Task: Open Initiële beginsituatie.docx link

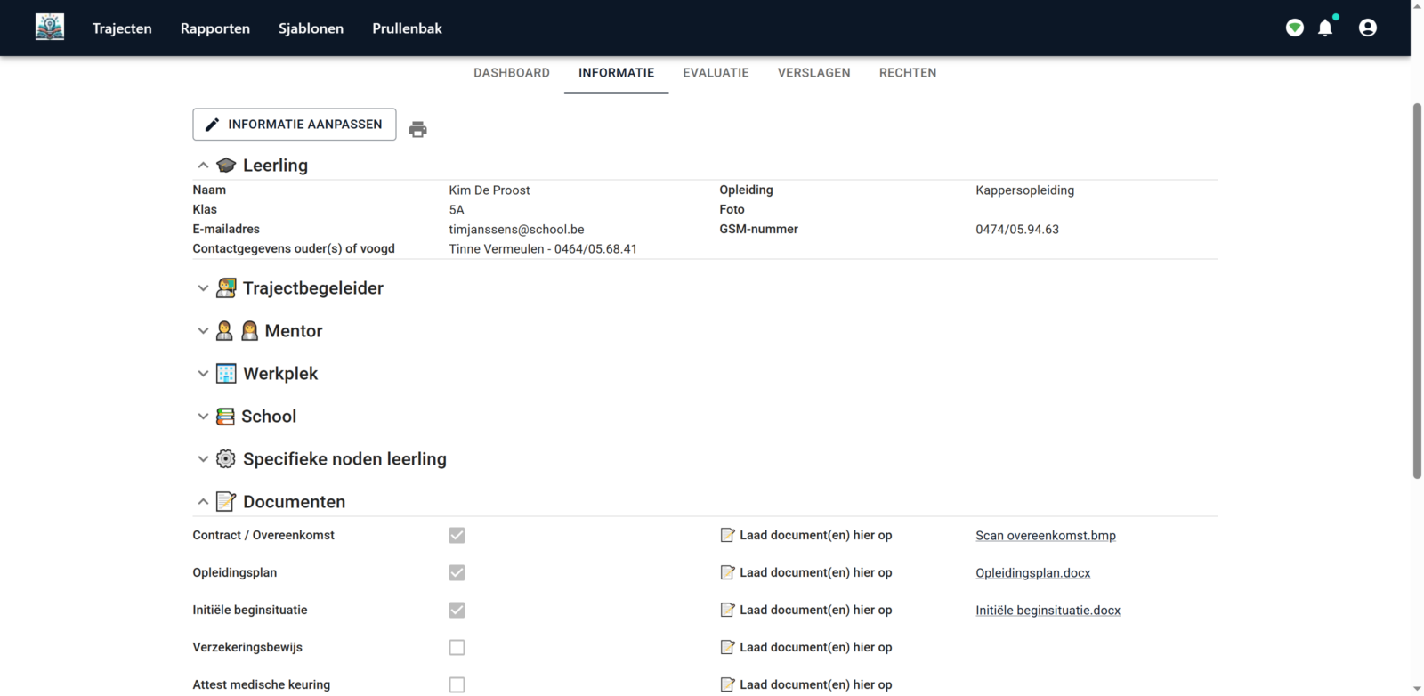Action: pos(1048,610)
